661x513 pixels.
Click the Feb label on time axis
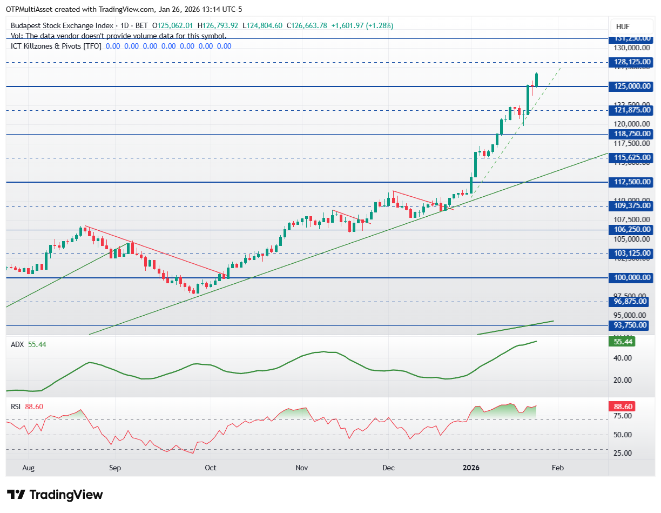tap(557, 468)
